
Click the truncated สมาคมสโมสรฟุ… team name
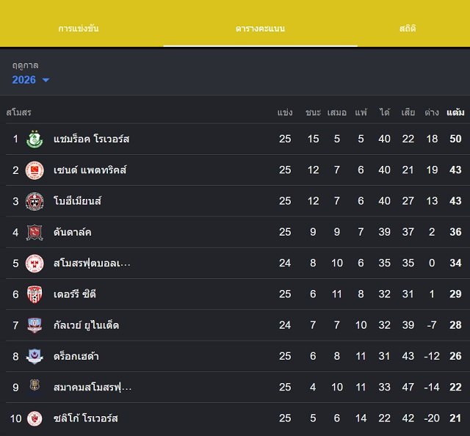coord(93,387)
